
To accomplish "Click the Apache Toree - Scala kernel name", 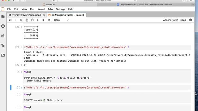I will [x=174, y=20].
